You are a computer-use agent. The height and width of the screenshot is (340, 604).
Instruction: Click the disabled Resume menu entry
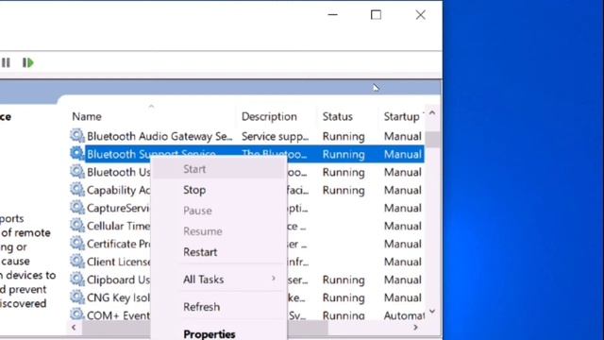219,231
